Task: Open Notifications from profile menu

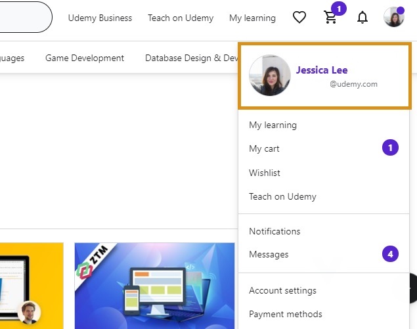Action: click(x=274, y=231)
